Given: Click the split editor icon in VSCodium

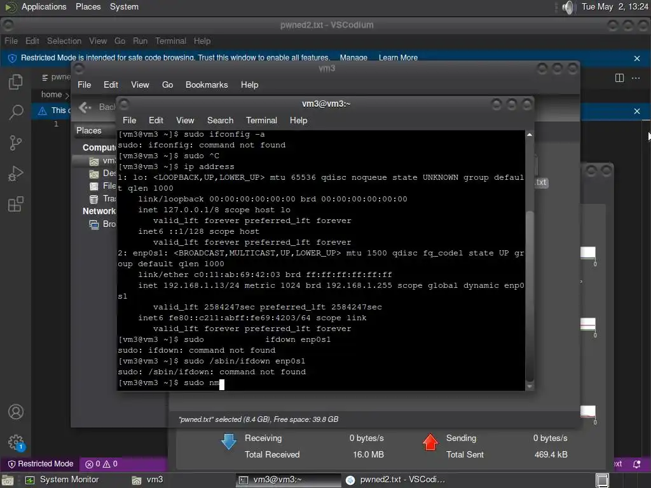Looking at the screenshot, I should 619,78.
